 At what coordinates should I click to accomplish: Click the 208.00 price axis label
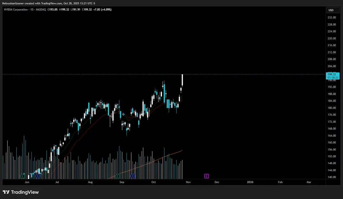tap(332, 59)
